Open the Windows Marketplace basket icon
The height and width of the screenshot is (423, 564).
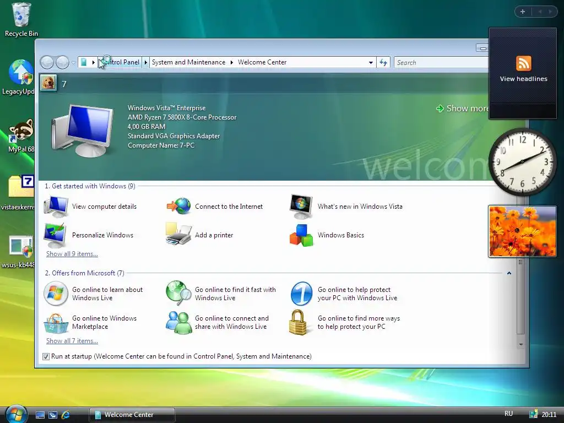tap(56, 323)
